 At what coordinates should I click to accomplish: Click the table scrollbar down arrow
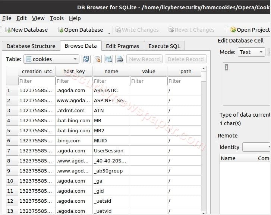tap(204, 213)
